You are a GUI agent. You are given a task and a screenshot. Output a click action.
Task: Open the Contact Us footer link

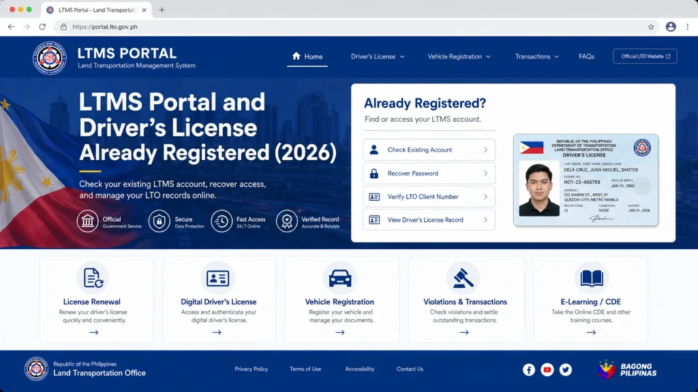410,369
